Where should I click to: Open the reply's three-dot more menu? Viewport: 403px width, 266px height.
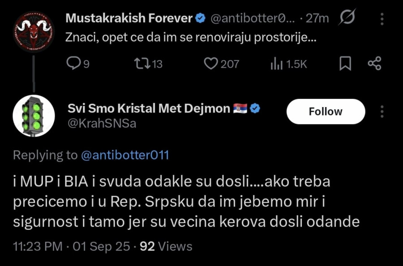coord(382,112)
